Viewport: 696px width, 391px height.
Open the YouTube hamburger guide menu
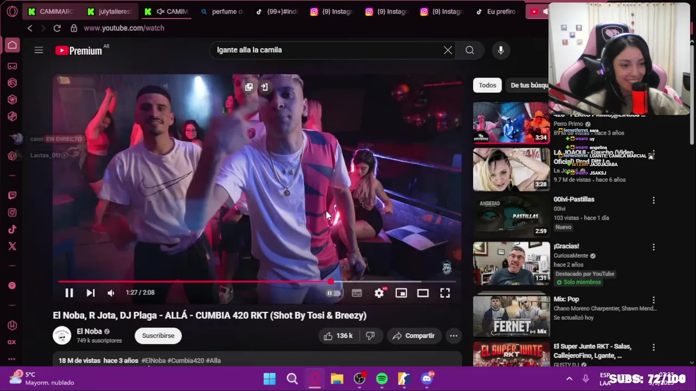(x=39, y=50)
